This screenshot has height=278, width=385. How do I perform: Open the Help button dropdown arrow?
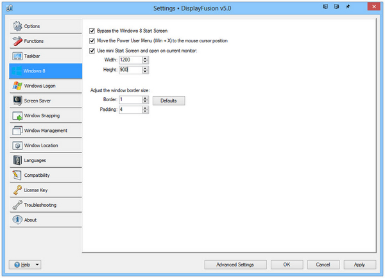[x=37, y=265]
